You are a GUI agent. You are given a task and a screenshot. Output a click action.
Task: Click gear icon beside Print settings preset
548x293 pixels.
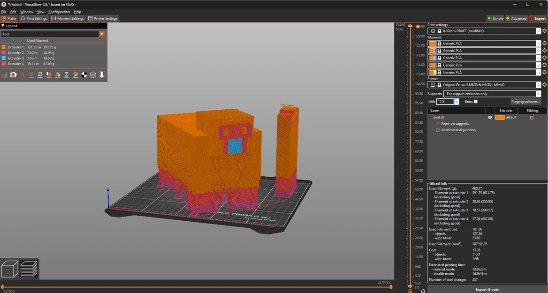click(x=545, y=31)
